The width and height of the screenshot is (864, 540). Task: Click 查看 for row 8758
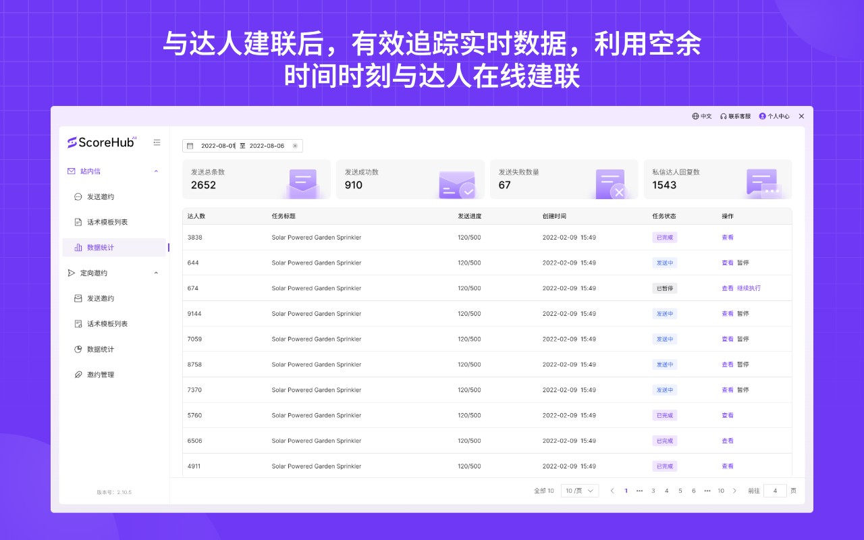(728, 364)
